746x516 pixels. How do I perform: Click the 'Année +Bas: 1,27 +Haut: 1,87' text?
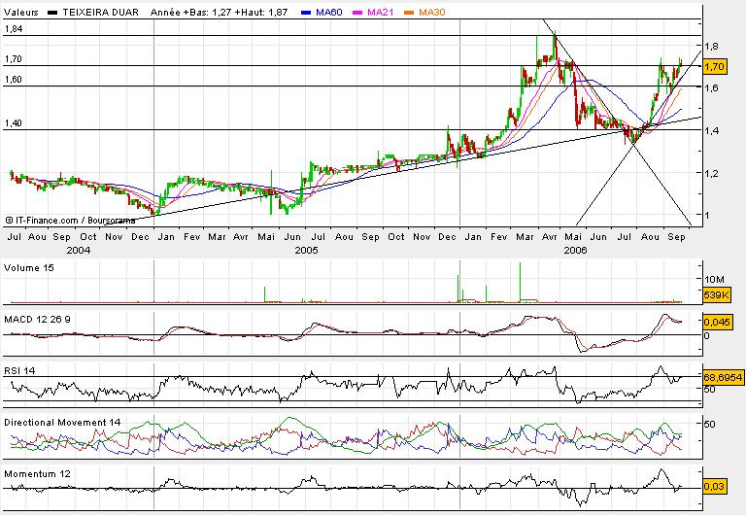point(219,13)
